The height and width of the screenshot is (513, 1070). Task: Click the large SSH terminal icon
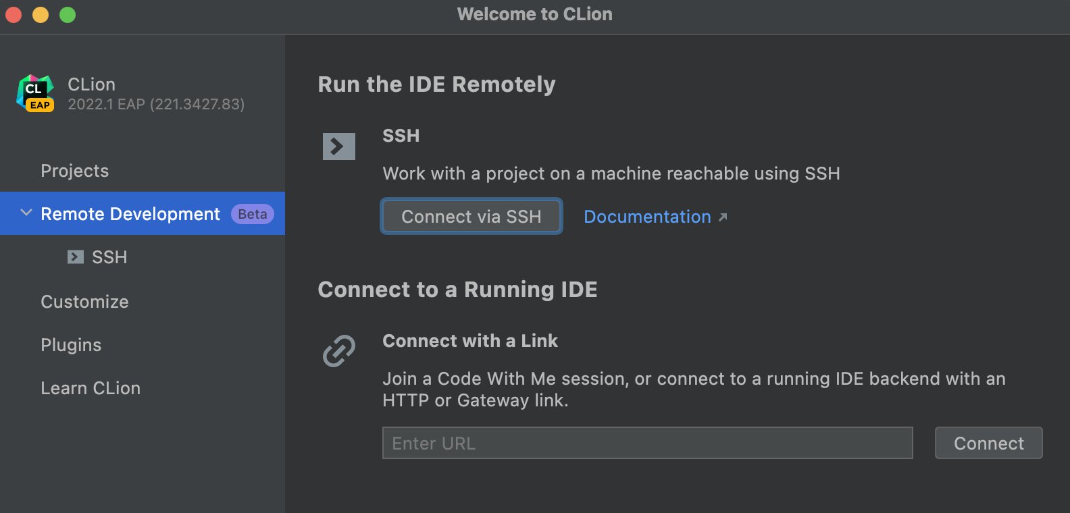[x=339, y=146]
